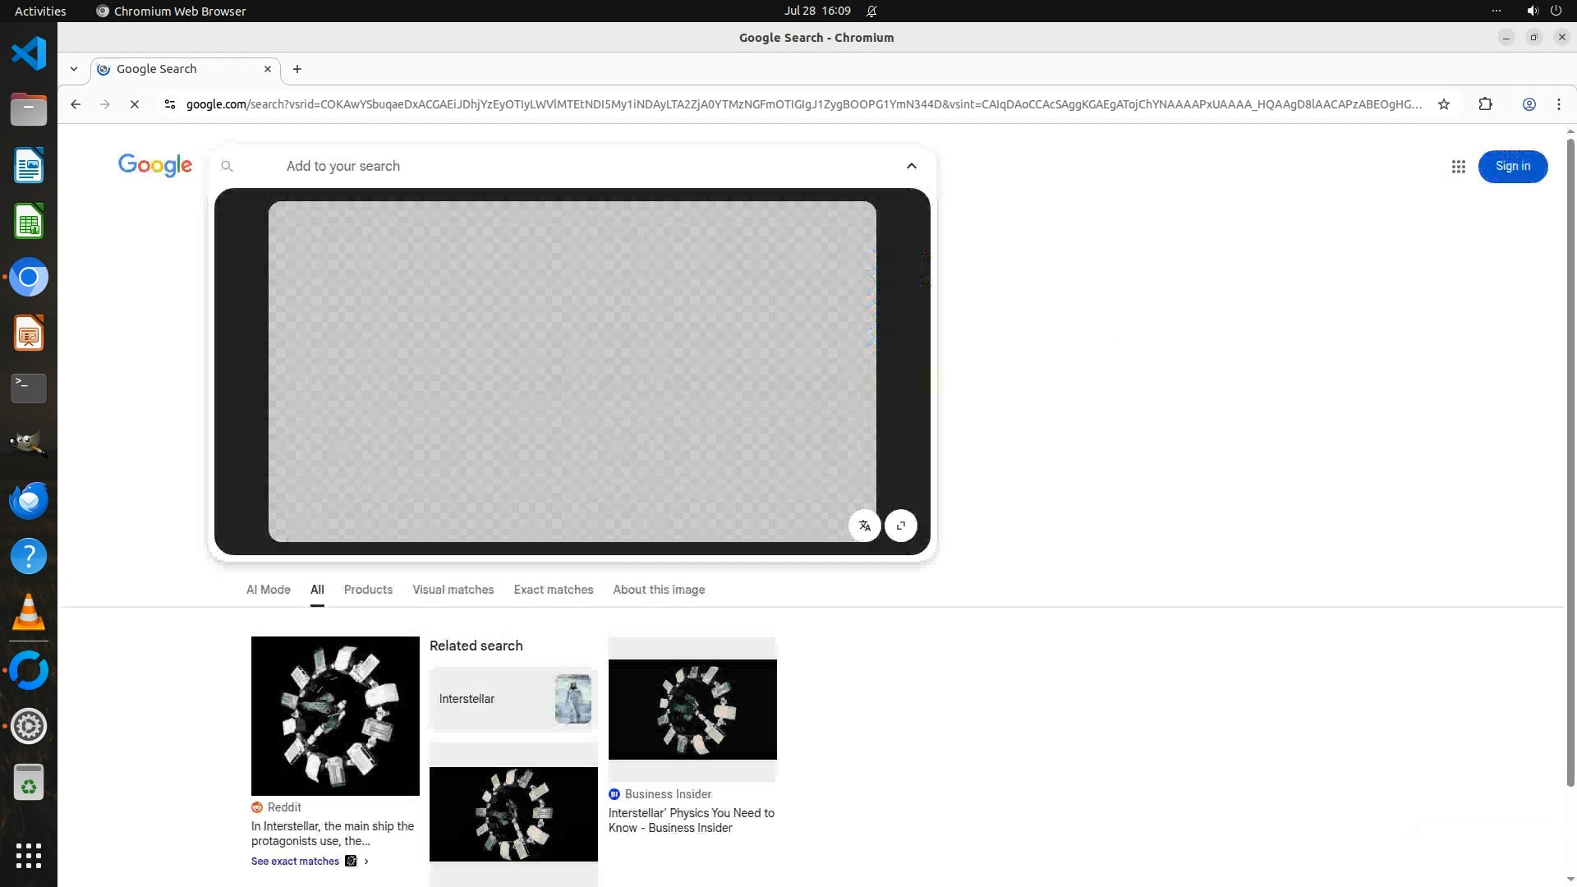The height and width of the screenshot is (887, 1577).
Task: Click the Sign in button
Action: 1512,167
